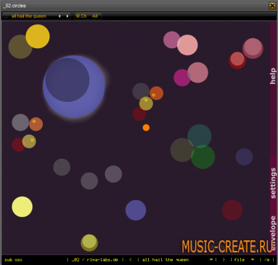Open the 'file' menu in bottom bar
The height and width of the screenshot is (265, 278).
tap(240, 260)
